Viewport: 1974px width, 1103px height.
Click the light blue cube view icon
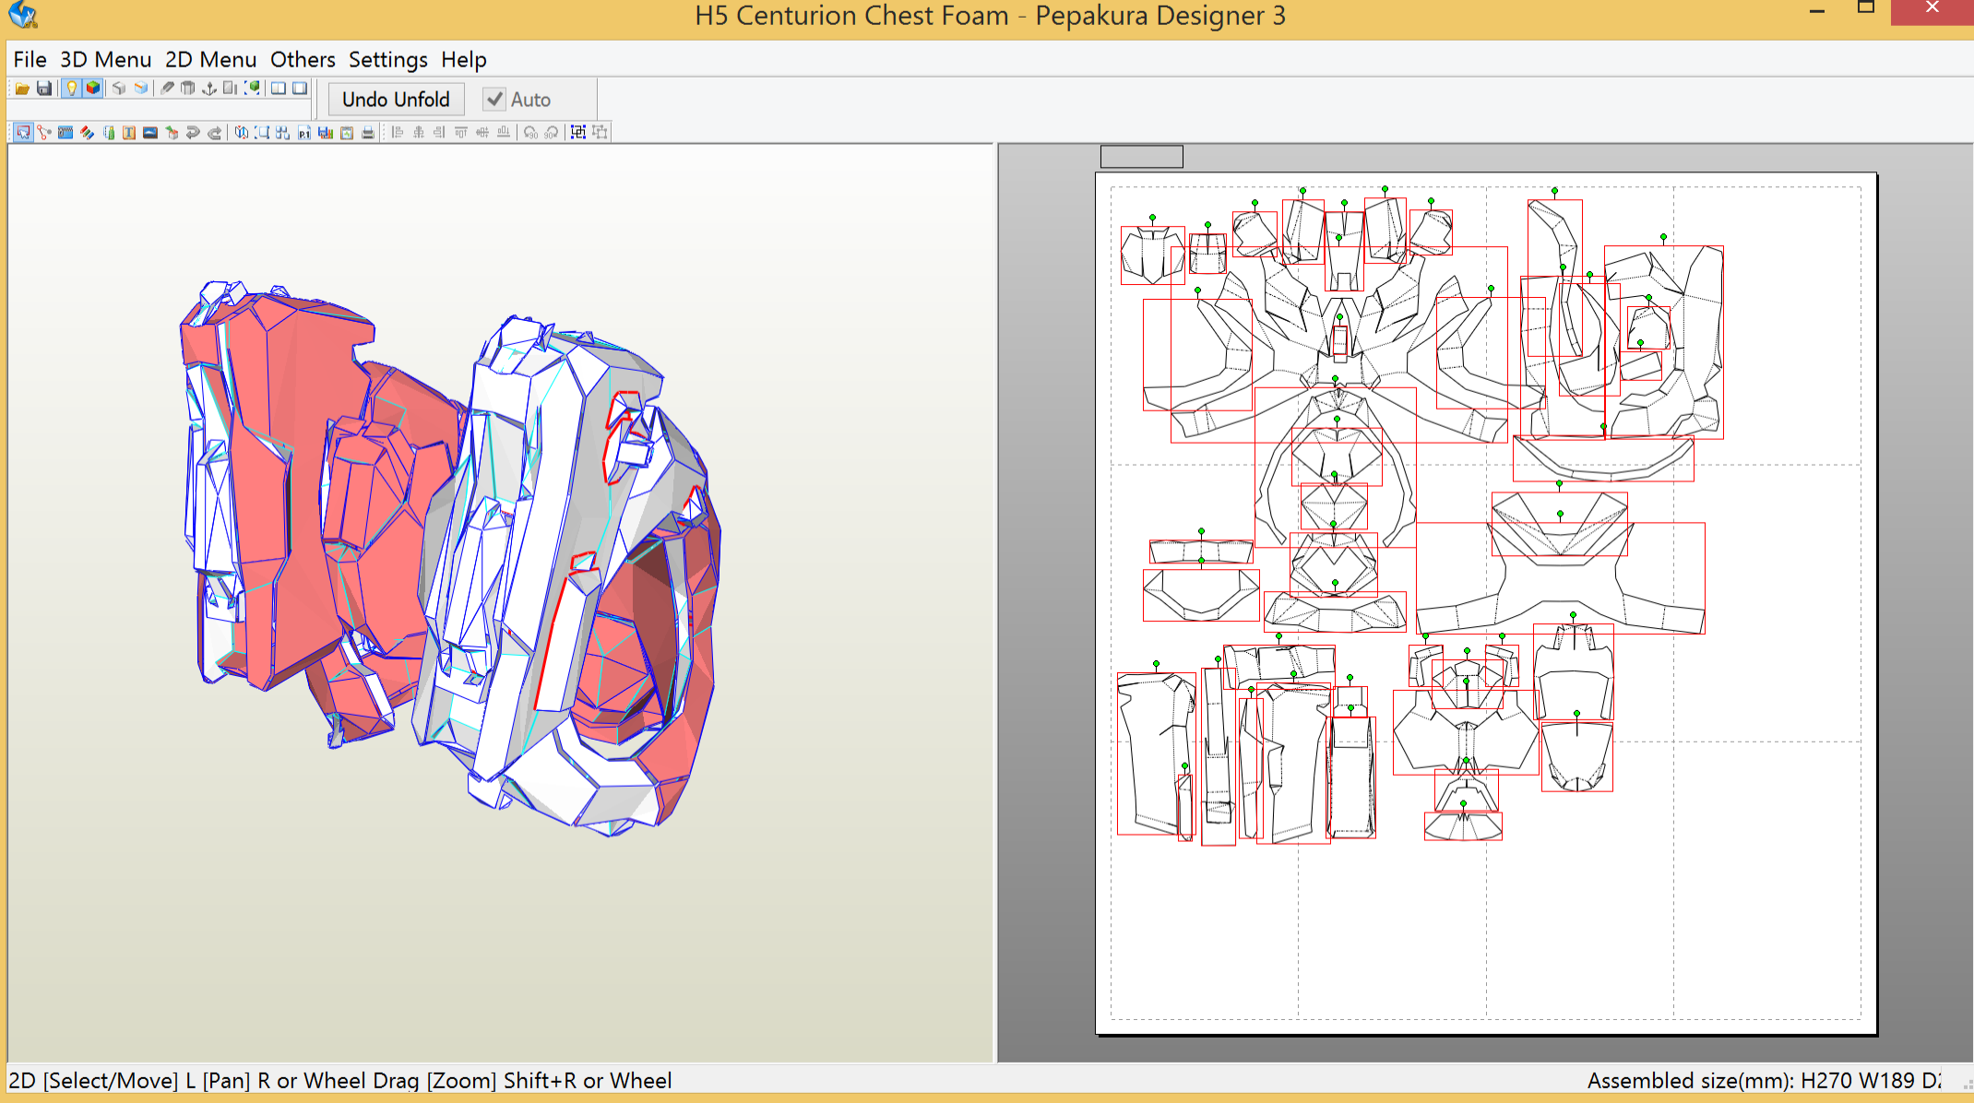coord(140,88)
